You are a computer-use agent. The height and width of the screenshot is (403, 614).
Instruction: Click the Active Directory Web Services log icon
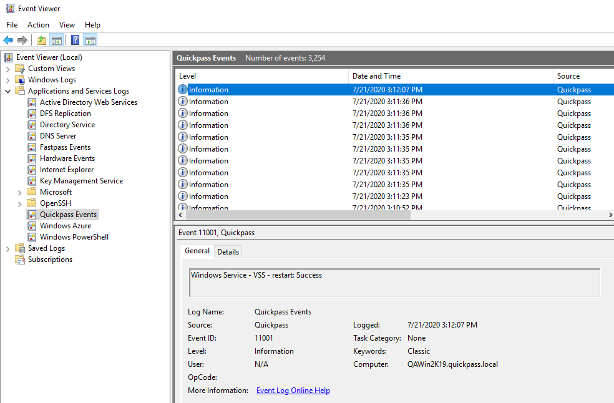[x=32, y=102]
